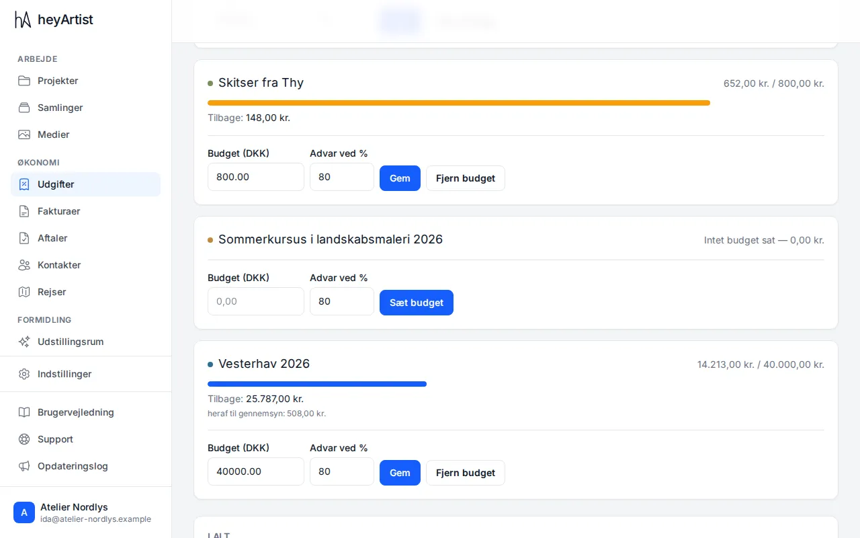Click the Kontakter people icon
The image size is (860, 538).
click(24, 265)
